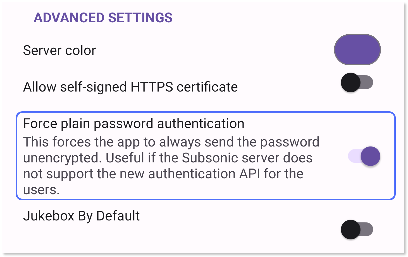Select the purple knob on the enabled switch
This screenshot has width=408, height=257.
(371, 156)
